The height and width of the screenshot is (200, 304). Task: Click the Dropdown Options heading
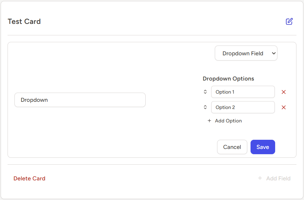[228, 79]
